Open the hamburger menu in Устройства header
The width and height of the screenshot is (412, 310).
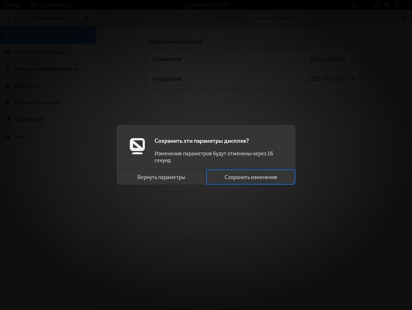[x=86, y=18]
